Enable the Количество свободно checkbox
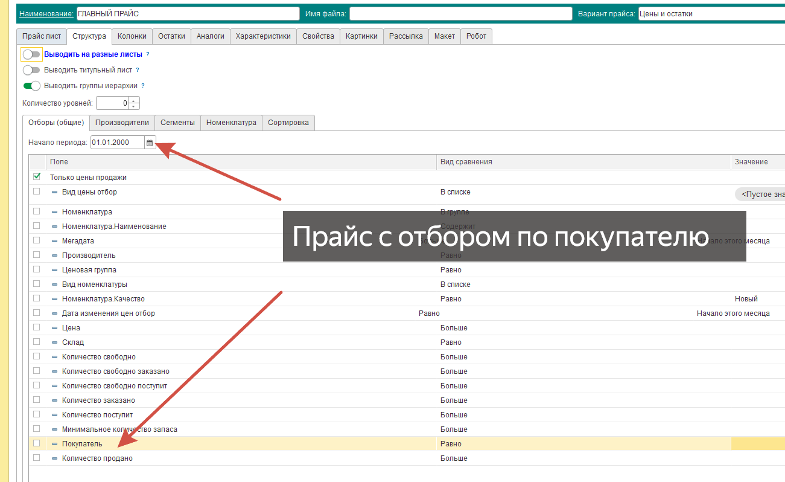 click(37, 356)
